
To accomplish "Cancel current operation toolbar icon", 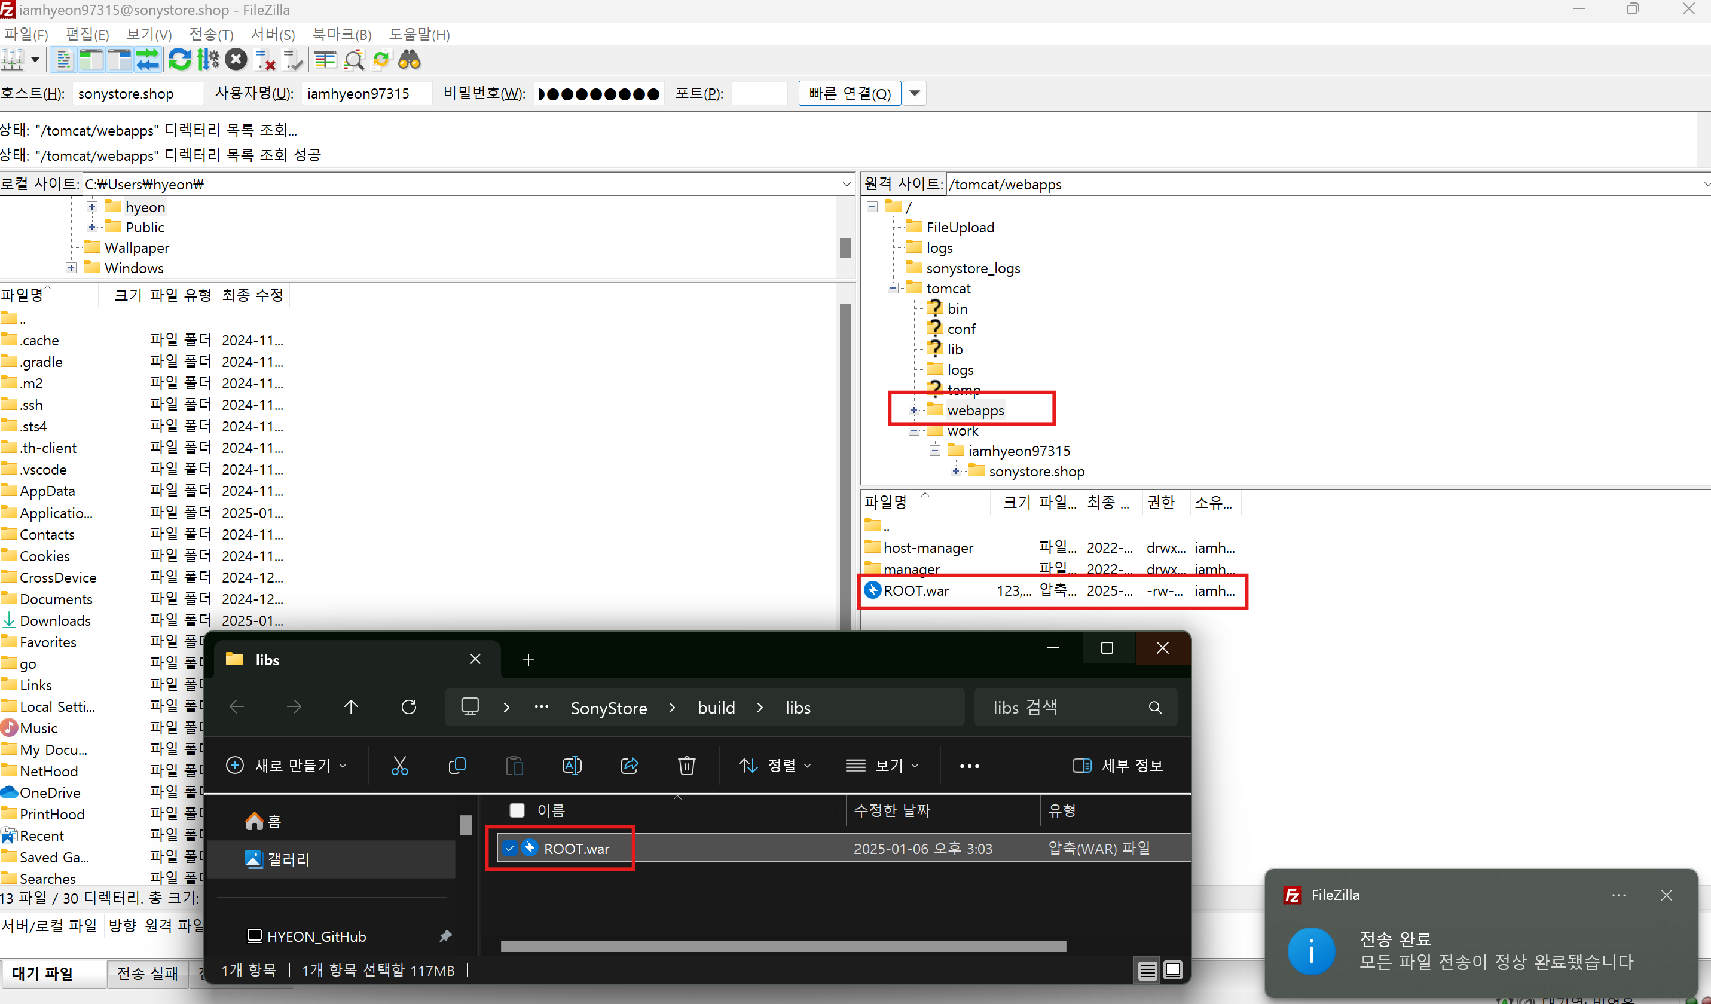I will pyautogui.click(x=236, y=60).
